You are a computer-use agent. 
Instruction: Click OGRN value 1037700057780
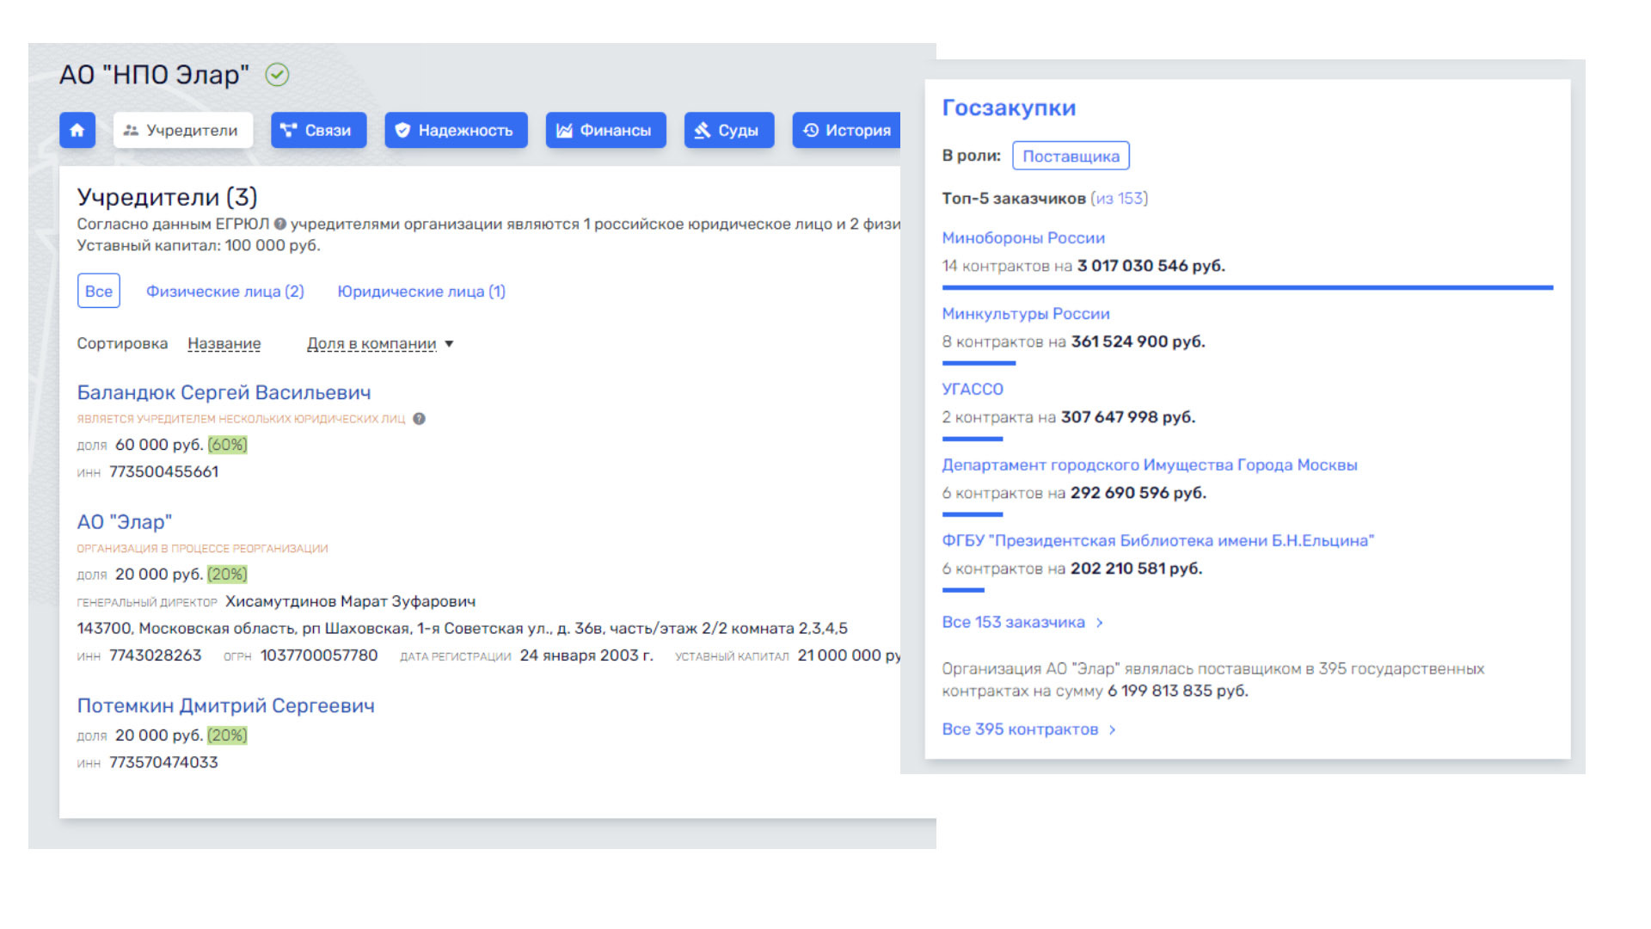tap(319, 656)
